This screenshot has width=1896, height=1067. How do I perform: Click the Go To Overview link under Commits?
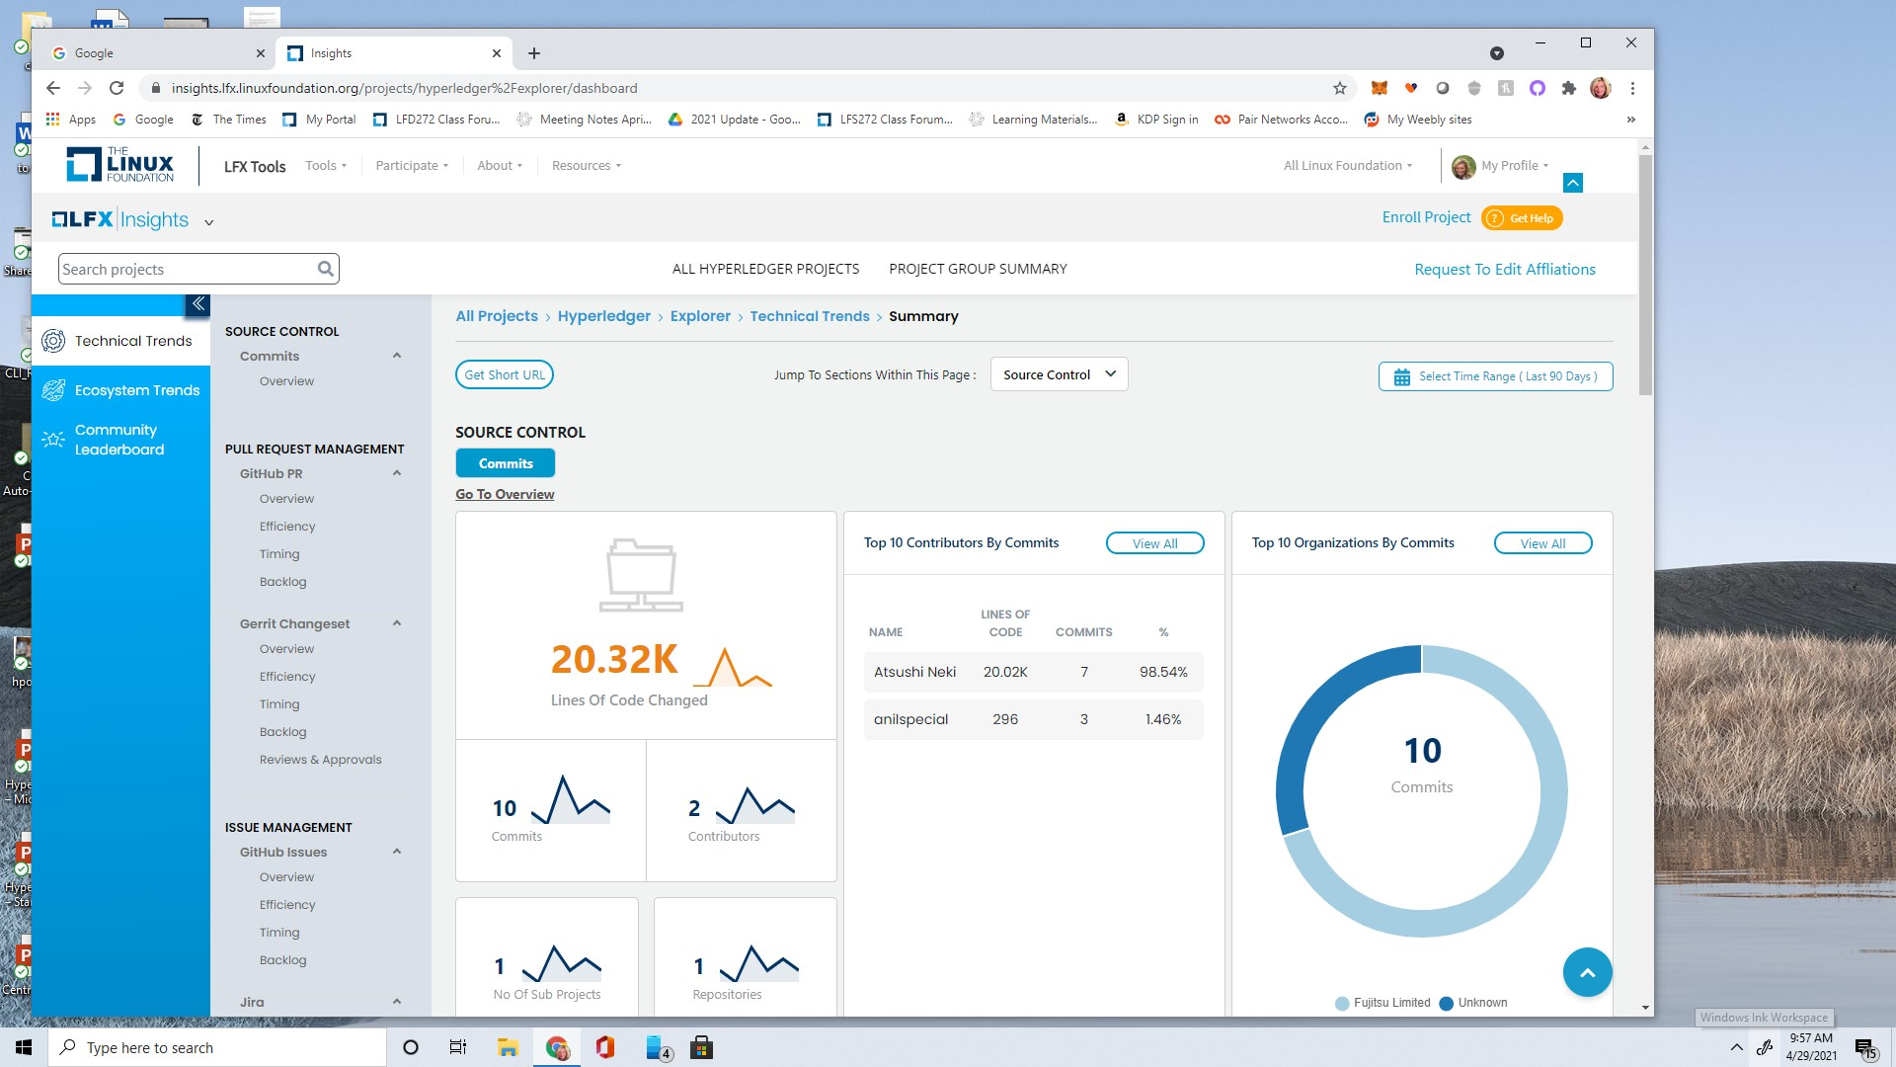pyautogui.click(x=504, y=492)
